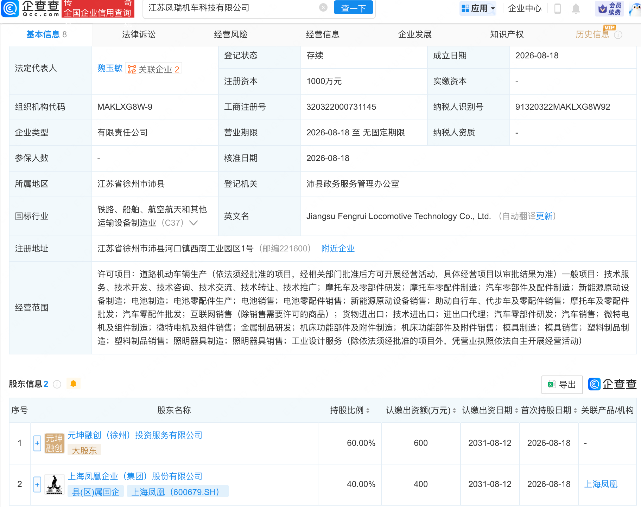Click the 存续 registration status value

tap(315, 56)
